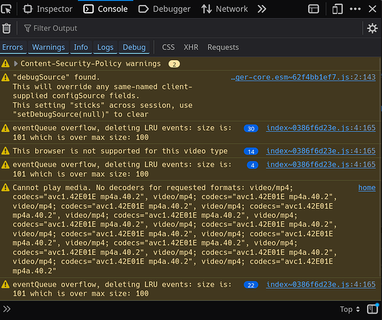
Task: Select 'This browser is not supported' text
Action: pos(120,151)
